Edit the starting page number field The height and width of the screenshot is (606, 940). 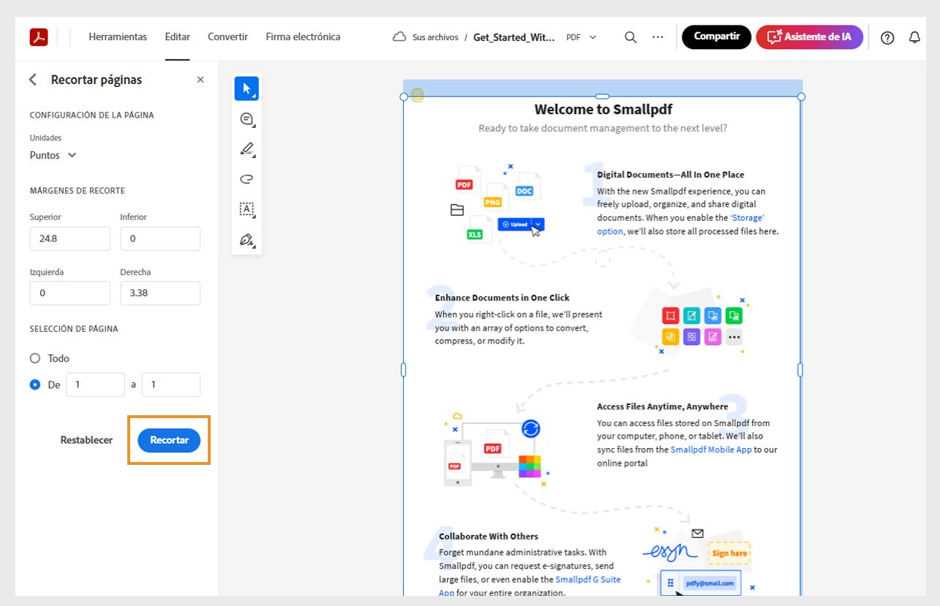(95, 385)
